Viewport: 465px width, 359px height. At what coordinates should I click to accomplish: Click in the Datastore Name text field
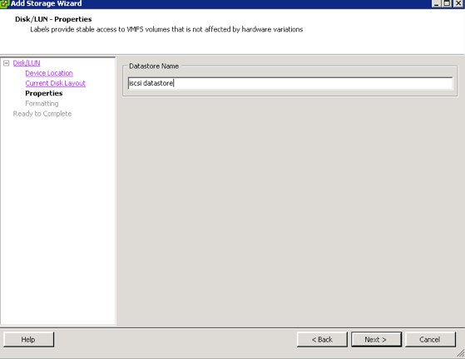(290, 83)
